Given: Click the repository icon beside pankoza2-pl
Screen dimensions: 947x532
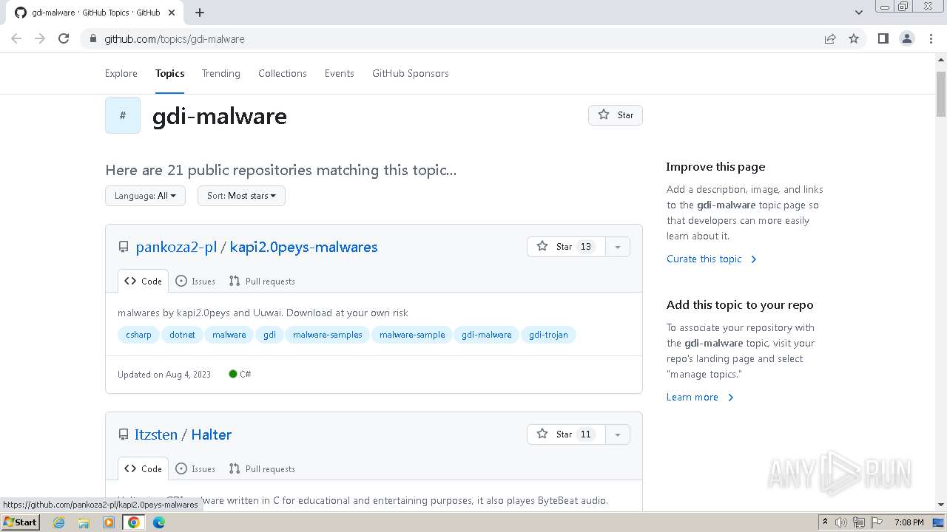Looking at the screenshot, I should coord(124,248).
